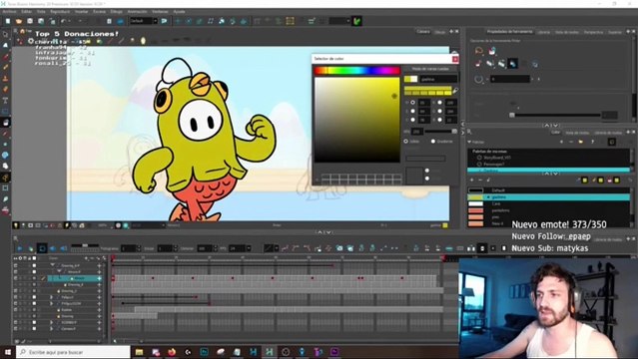Switch to the Vista de nodos tab
The width and height of the screenshot is (638, 359).
click(x=567, y=32)
